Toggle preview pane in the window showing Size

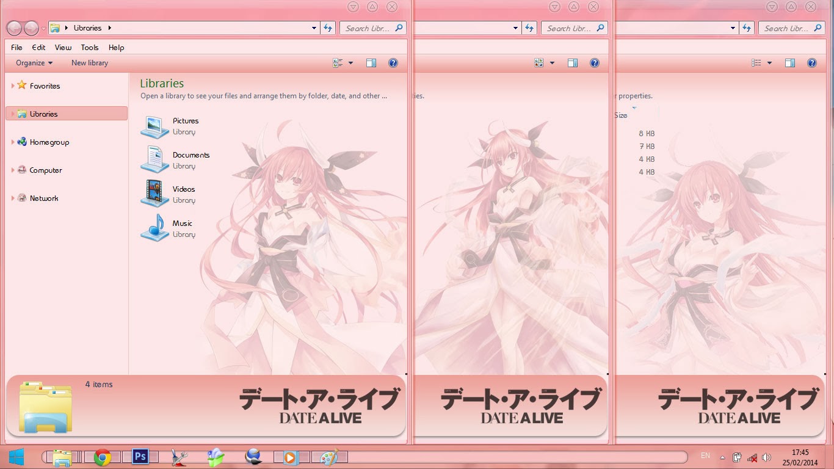[790, 63]
